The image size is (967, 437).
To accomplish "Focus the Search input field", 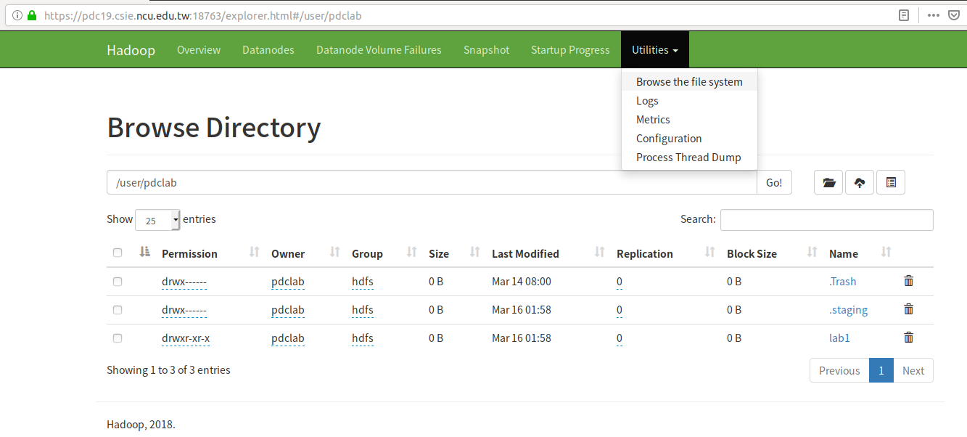I will pyautogui.click(x=826, y=220).
